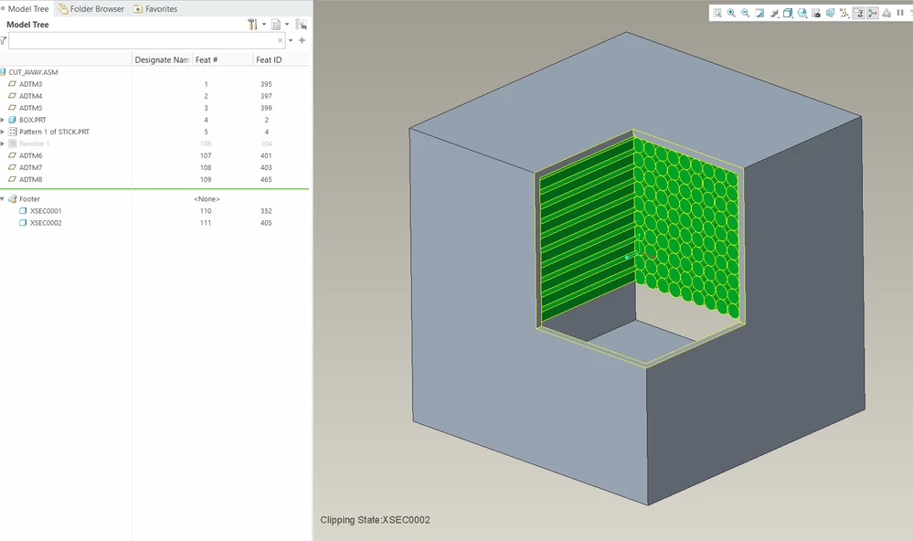
Task: Select datum plane ADTM3
Action: tap(30, 84)
